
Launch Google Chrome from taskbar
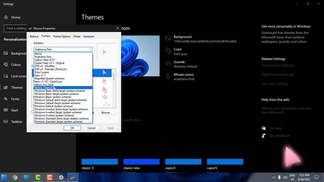pos(15,177)
